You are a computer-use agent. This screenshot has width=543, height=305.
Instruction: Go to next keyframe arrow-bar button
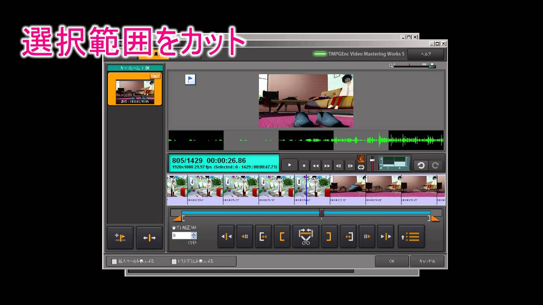click(385, 237)
